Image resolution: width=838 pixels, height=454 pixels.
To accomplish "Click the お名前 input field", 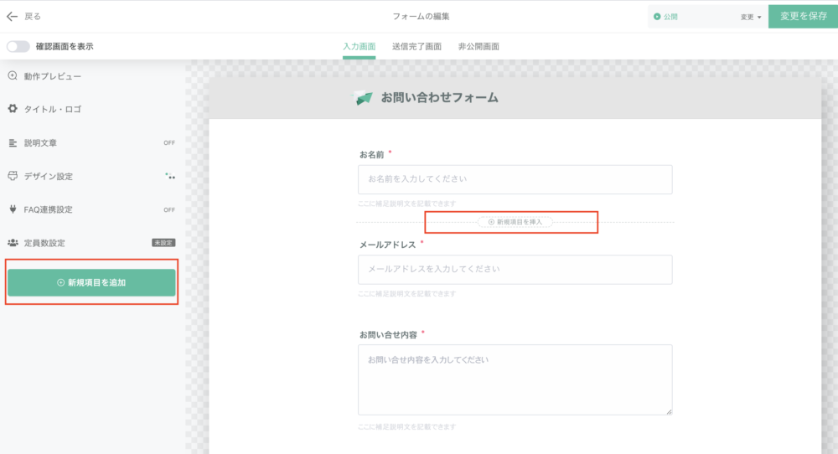I will coord(515,179).
